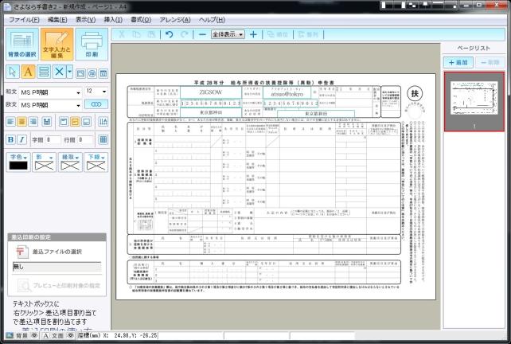Align text to the right
The width and height of the screenshot is (511, 344).
[x=33, y=122]
